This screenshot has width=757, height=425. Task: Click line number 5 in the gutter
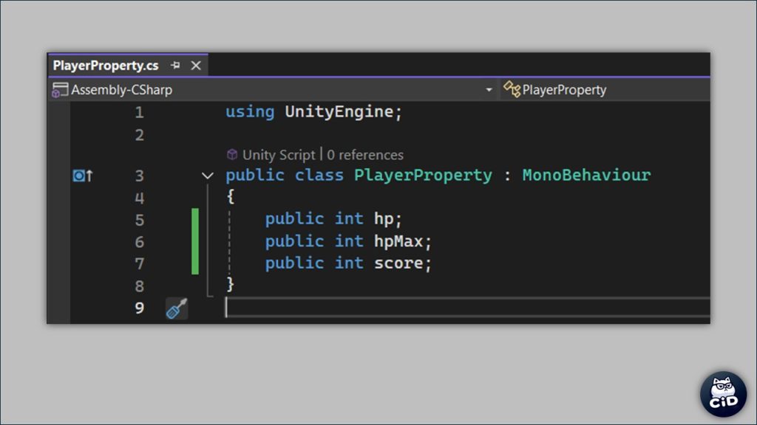[x=139, y=220]
